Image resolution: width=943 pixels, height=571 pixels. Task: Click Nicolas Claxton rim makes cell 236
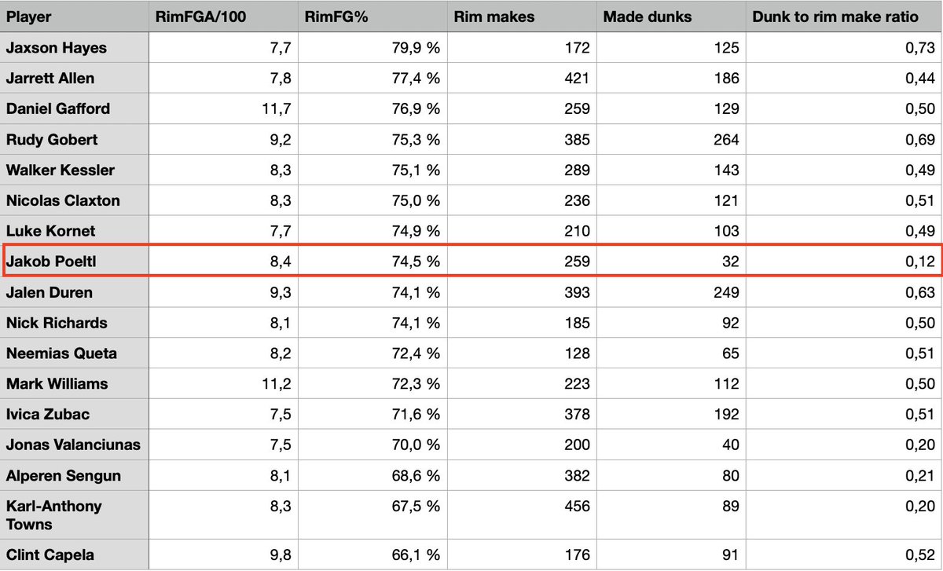click(522, 200)
